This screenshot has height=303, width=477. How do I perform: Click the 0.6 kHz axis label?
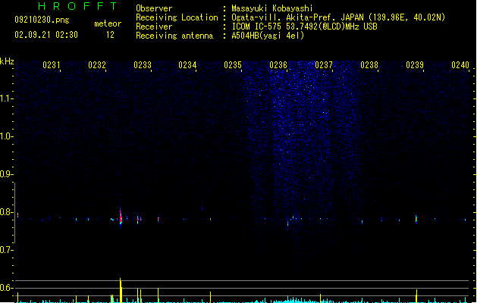pyautogui.click(x=6, y=288)
